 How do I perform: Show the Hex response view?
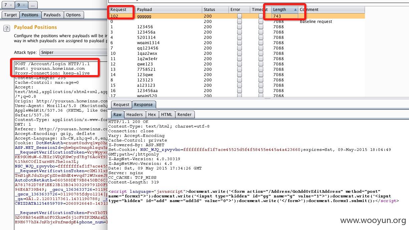[152, 114]
